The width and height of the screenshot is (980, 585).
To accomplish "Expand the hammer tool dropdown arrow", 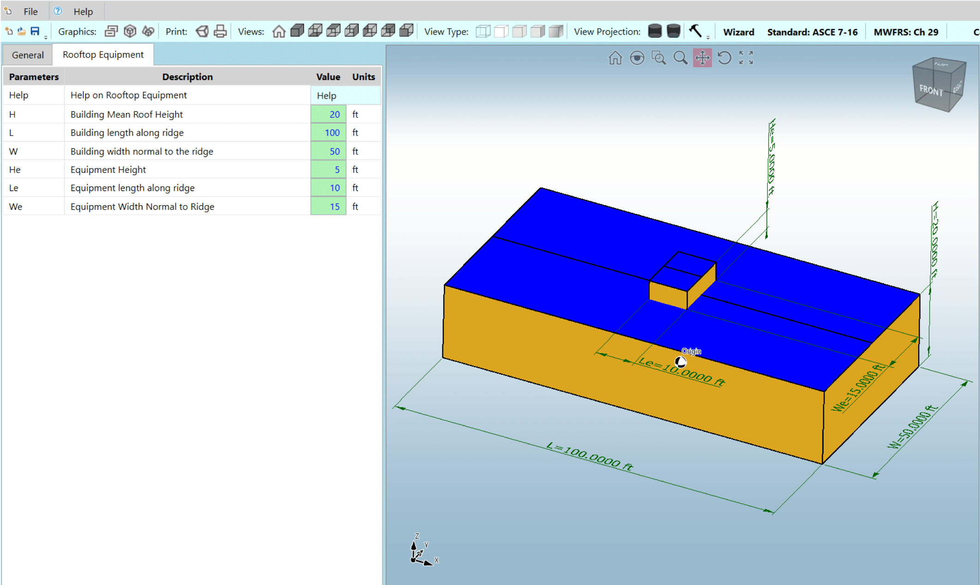I will click(x=708, y=37).
